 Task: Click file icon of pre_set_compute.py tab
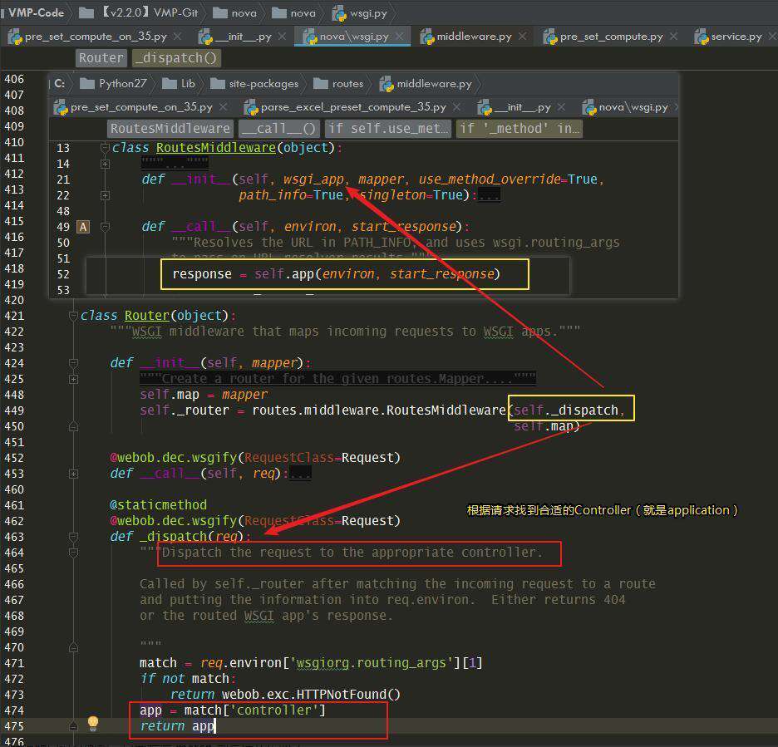(550, 37)
